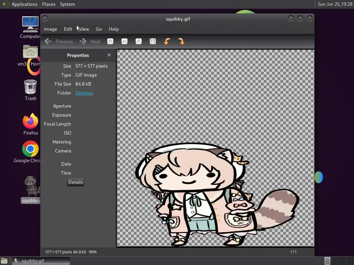The width and height of the screenshot is (354, 265).
Task: Open the Applications menu in top panel
Action: (x=25, y=4)
